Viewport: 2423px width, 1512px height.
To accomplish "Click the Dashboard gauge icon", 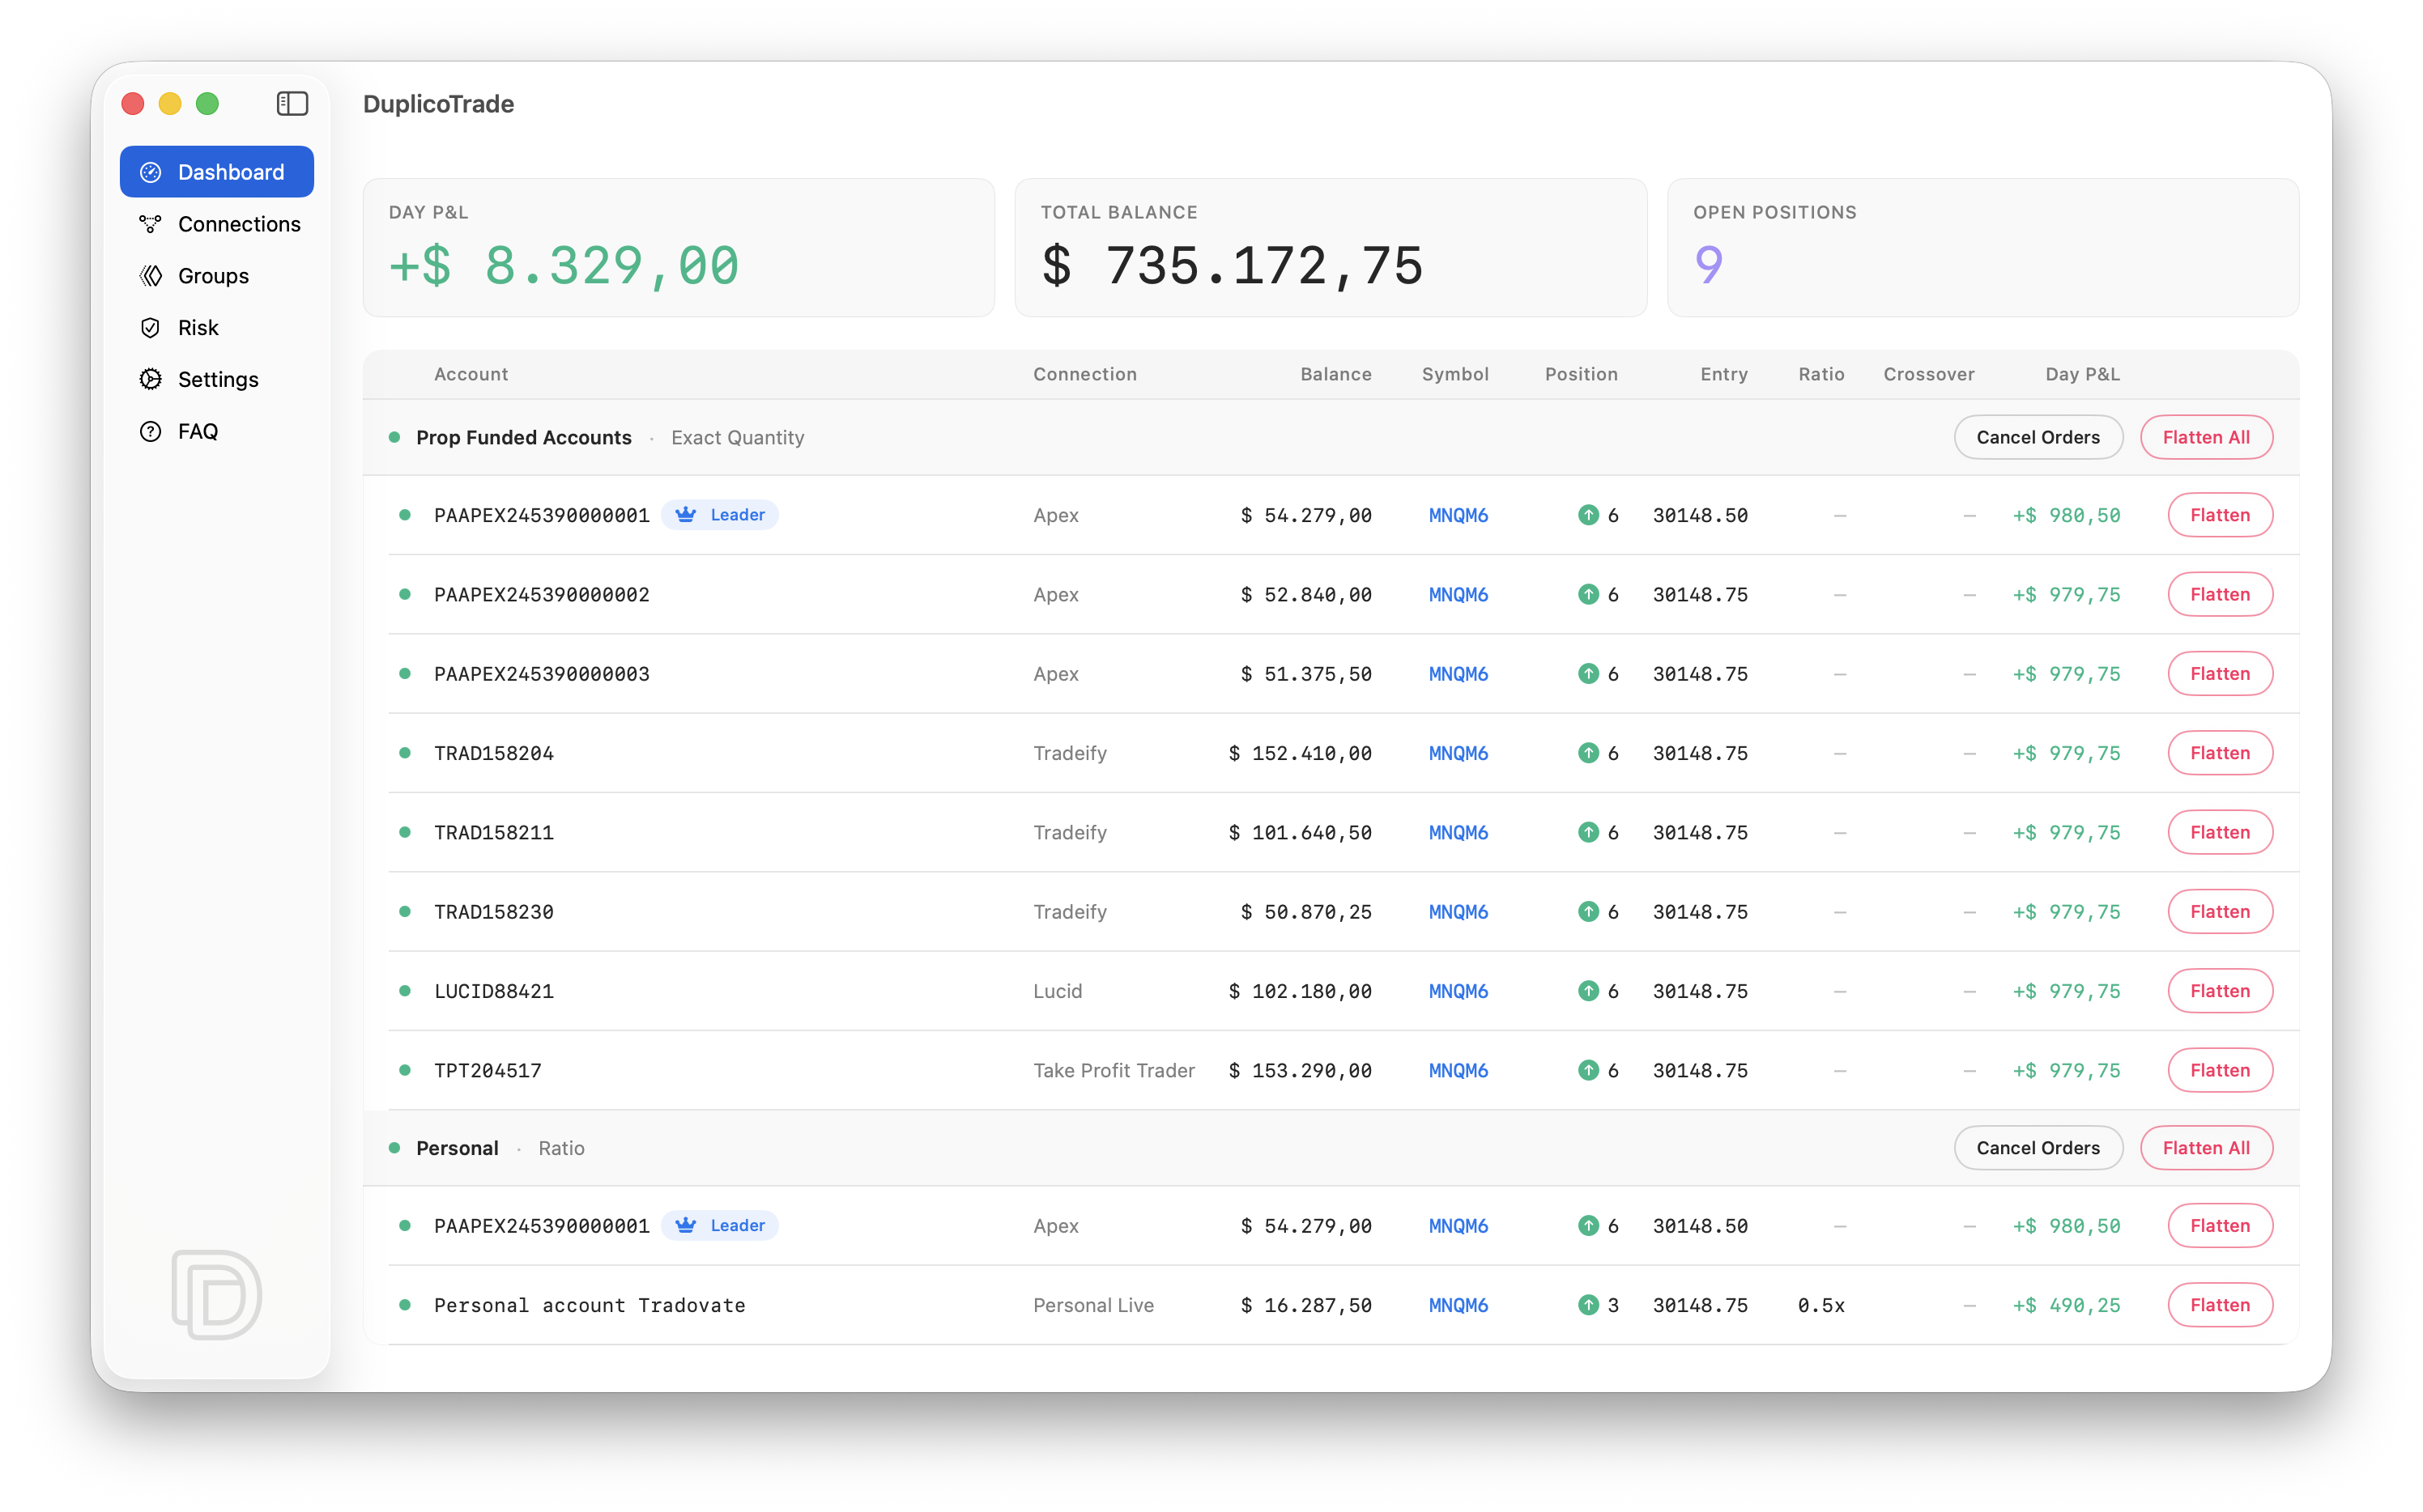I will pyautogui.click(x=150, y=172).
